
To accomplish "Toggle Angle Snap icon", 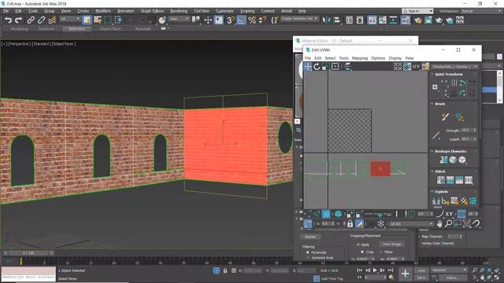I will 241,20.
